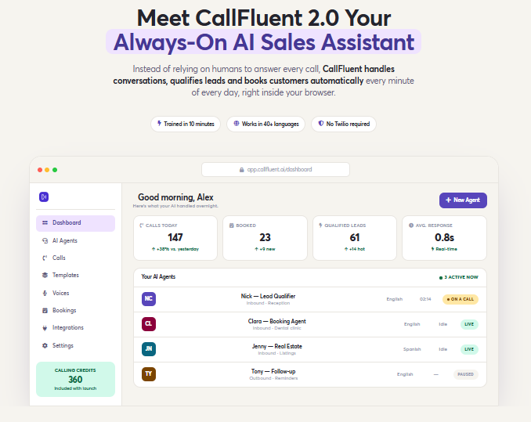Go to Calls in the sidebar

click(75, 258)
